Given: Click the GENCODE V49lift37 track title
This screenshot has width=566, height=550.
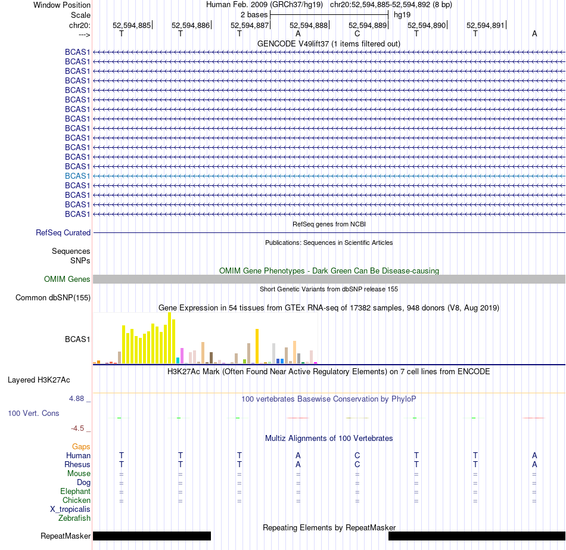Looking at the screenshot, I should pyautogui.click(x=329, y=43).
